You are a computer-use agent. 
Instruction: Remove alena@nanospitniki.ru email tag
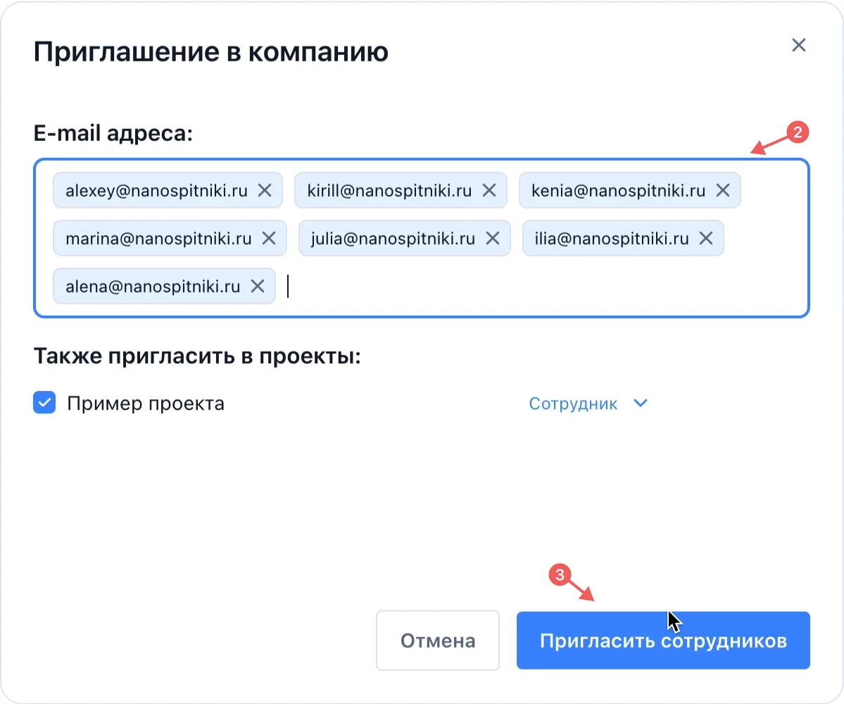click(258, 285)
